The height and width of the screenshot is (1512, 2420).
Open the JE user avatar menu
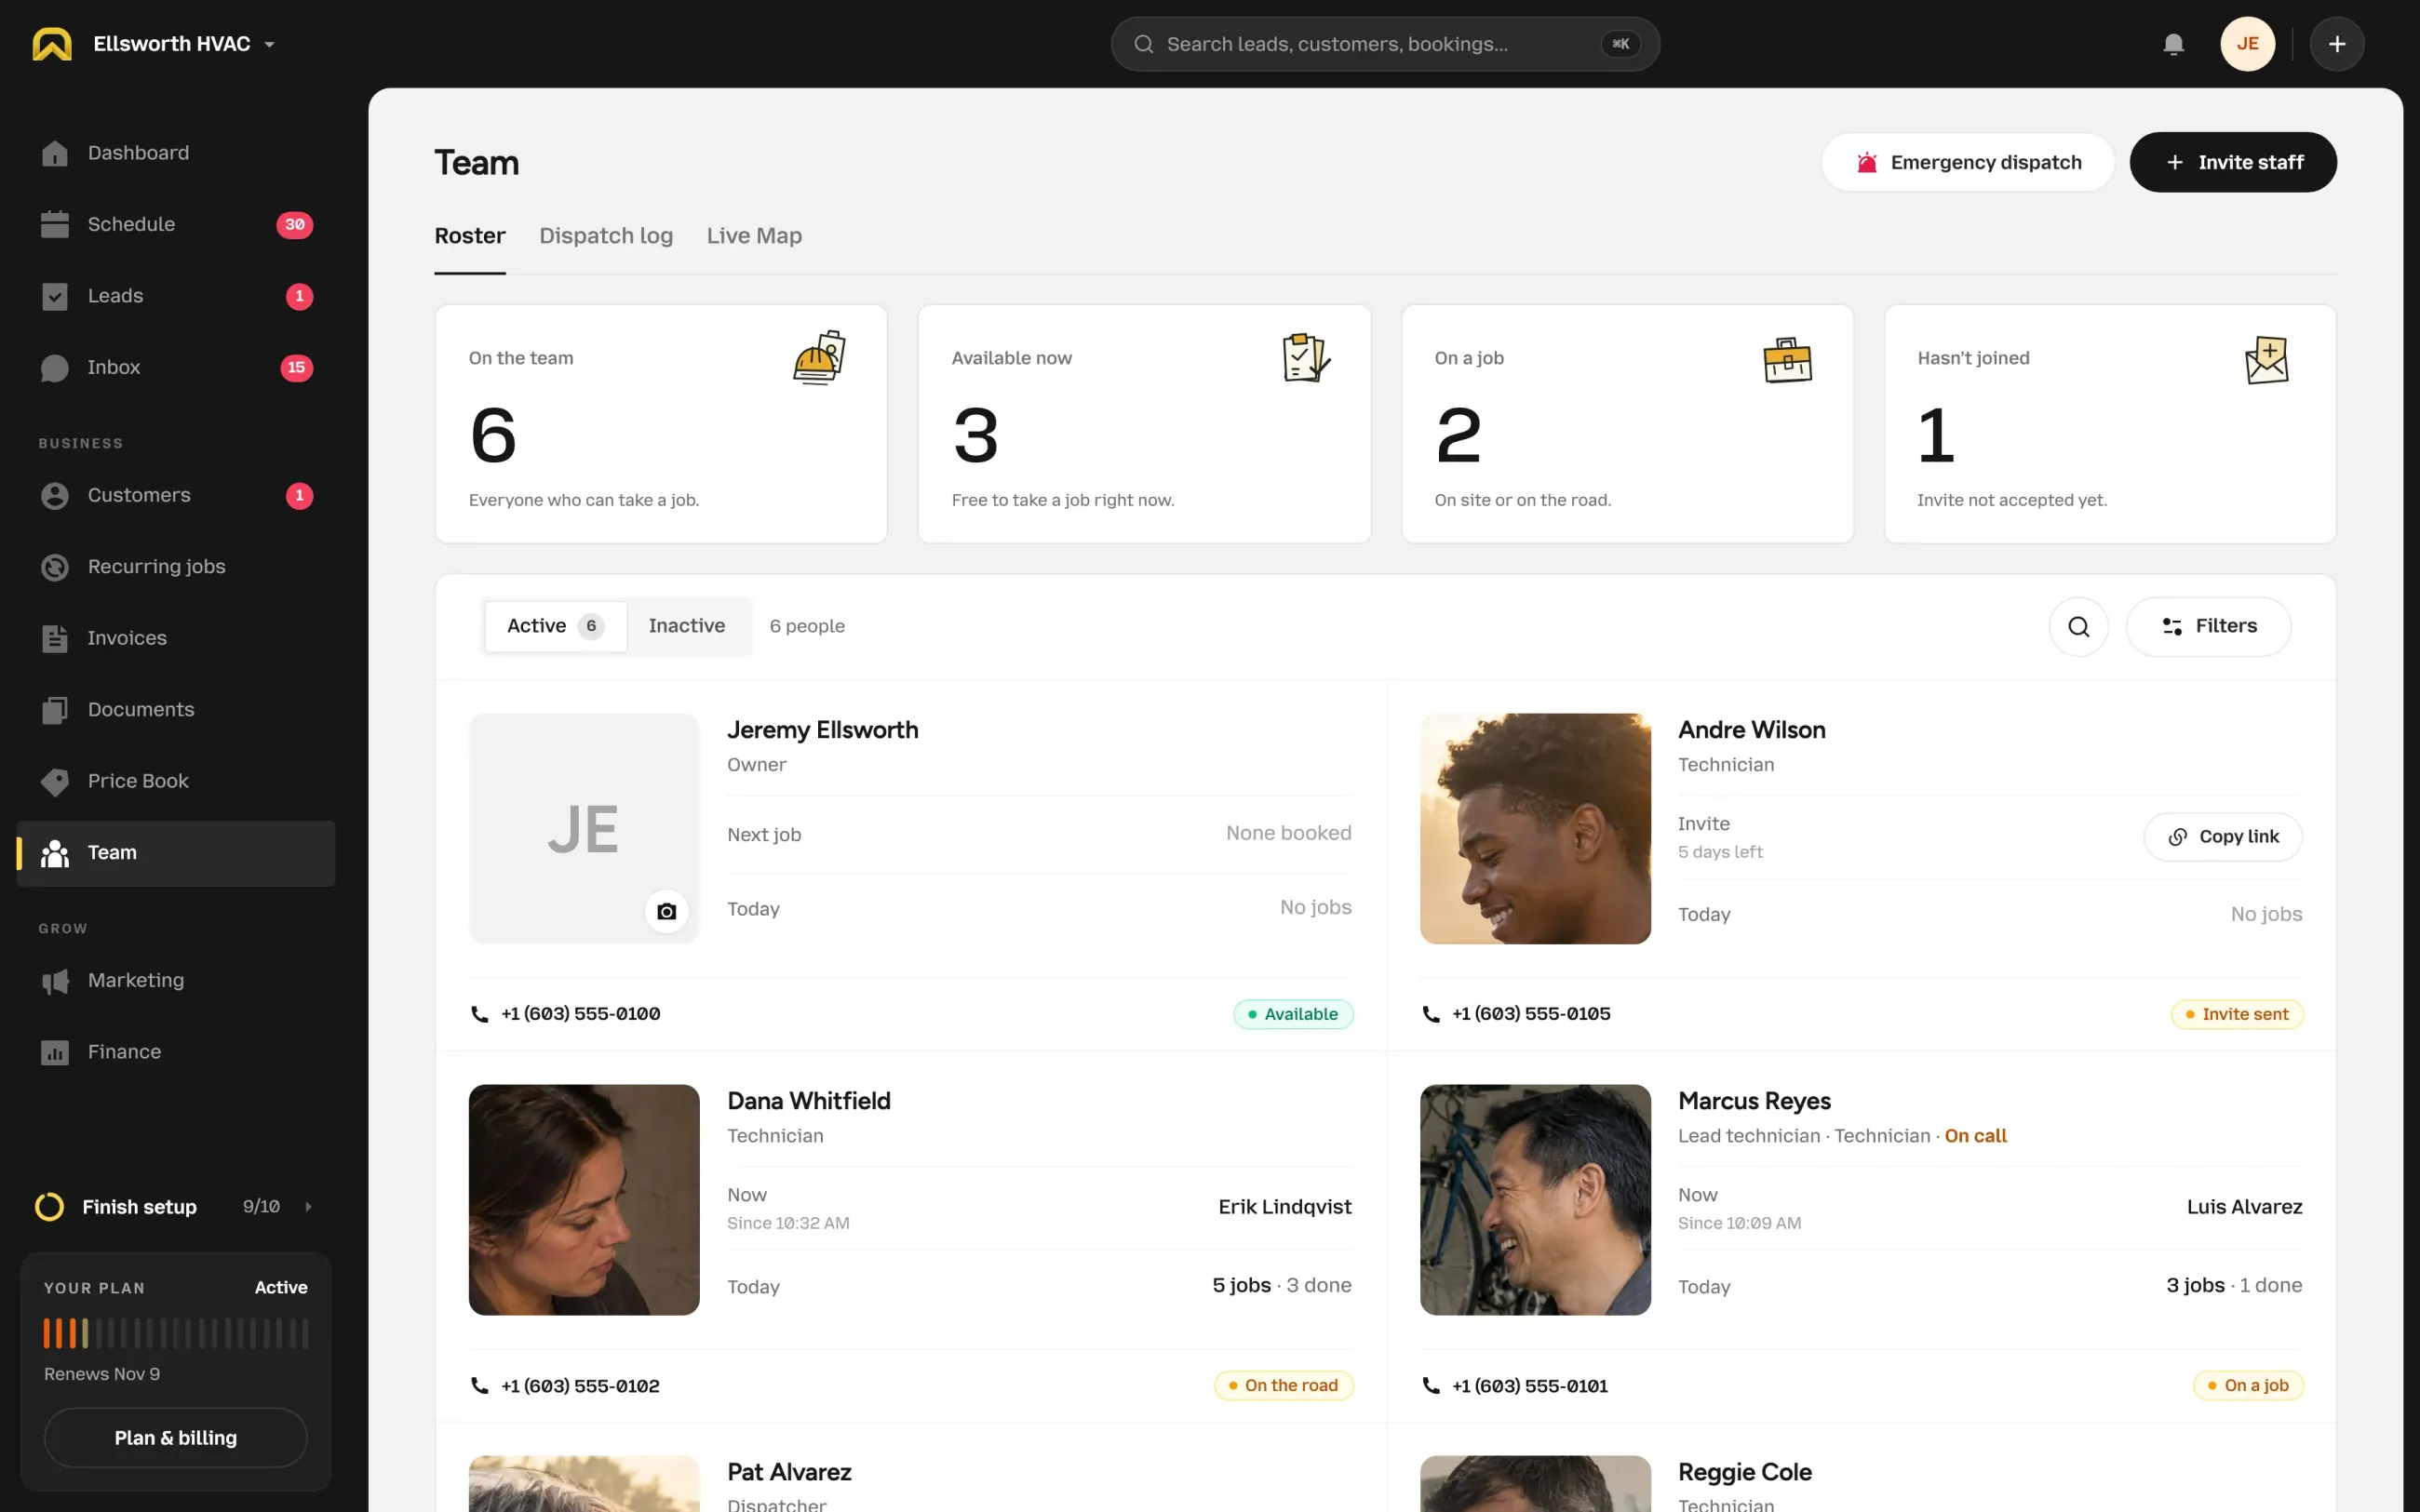(2247, 44)
